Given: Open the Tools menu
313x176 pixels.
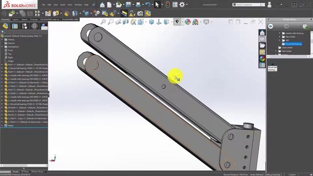Looking at the screenshot, I should (x=69, y=4).
